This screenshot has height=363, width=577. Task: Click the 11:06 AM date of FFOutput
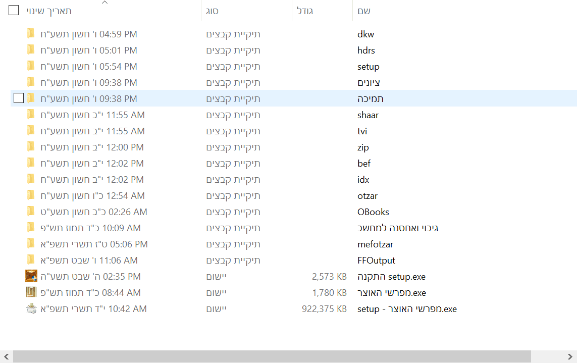tap(89, 261)
